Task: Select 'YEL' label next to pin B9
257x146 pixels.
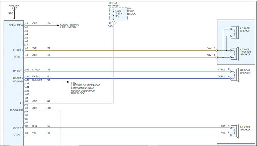Action: (x=34, y=133)
